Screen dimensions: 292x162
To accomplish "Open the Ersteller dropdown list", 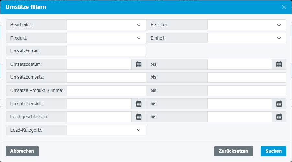I will (247, 25).
